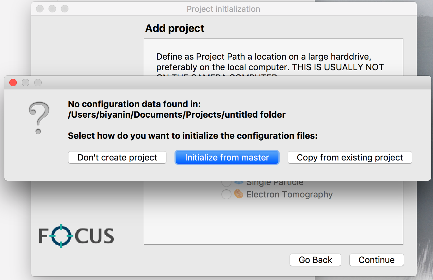This screenshot has width=433, height=280.
Task: Click the dialog's gray zoom button
Action: tap(38, 83)
